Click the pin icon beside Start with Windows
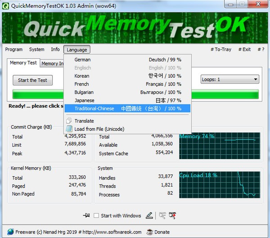The width and height of the screenshot is (270, 238). (86, 215)
